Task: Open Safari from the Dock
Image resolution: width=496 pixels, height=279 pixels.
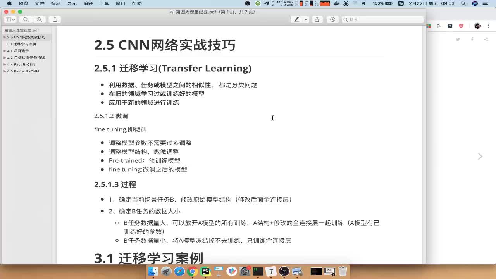Action: click(x=179, y=271)
